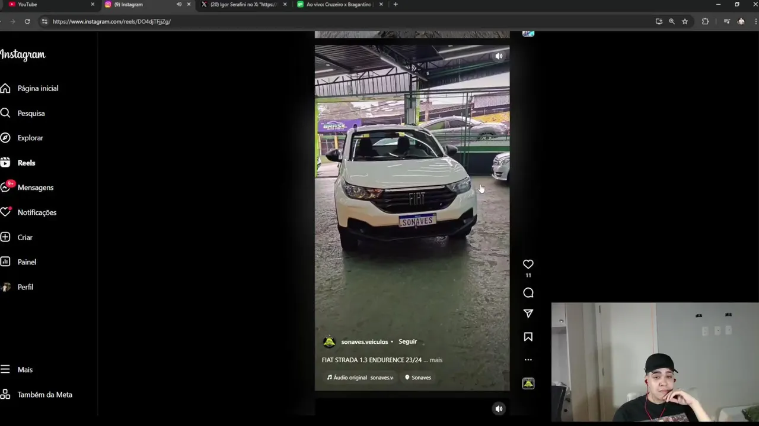Open the Pesquisa search item

tap(23, 113)
